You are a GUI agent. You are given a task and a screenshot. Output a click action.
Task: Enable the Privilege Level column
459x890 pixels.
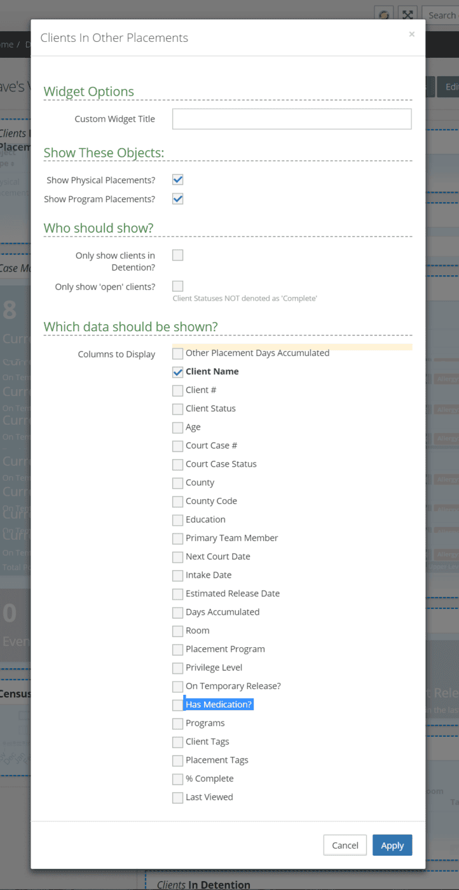(x=178, y=668)
